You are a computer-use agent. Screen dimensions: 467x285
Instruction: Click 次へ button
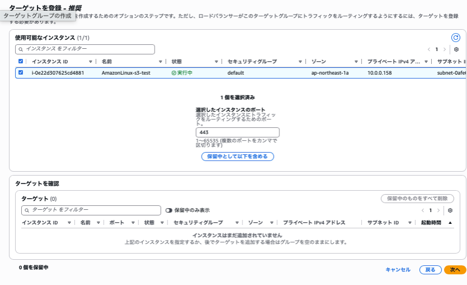tap(455, 270)
